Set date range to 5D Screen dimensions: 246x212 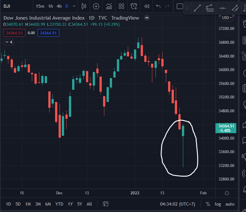point(18,204)
